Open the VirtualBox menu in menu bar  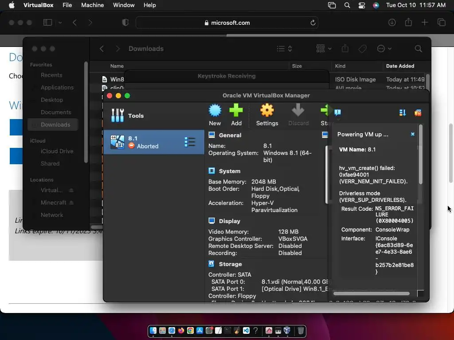tap(38, 5)
